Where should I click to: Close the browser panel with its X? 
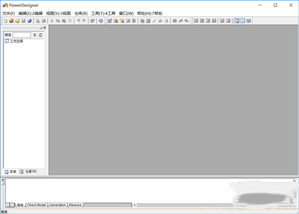pyautogui.click(x=44, y=27)
